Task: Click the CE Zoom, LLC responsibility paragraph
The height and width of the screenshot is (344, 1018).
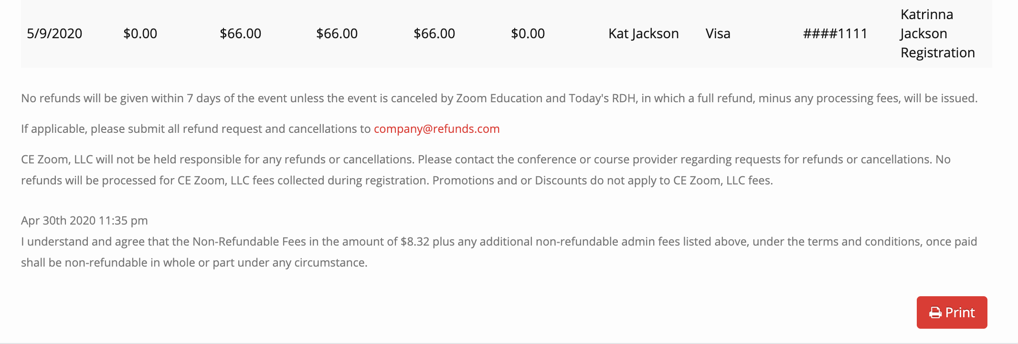Action: click(x=486, y=170)
